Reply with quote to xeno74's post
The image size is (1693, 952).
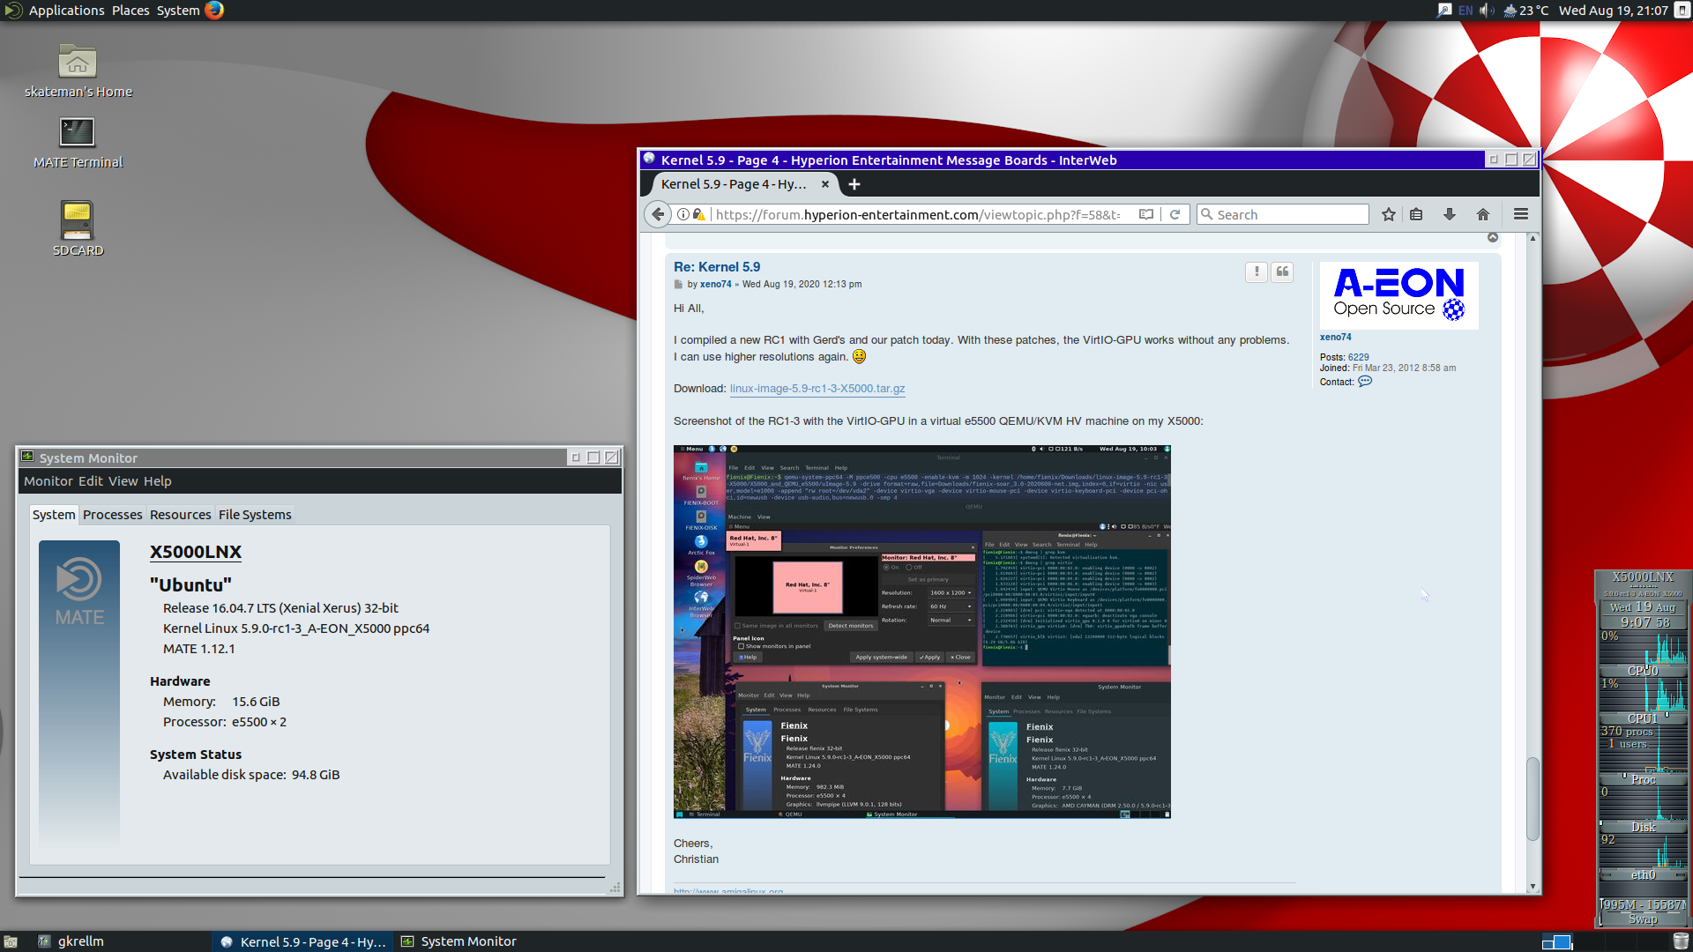tap(1283, 272)
